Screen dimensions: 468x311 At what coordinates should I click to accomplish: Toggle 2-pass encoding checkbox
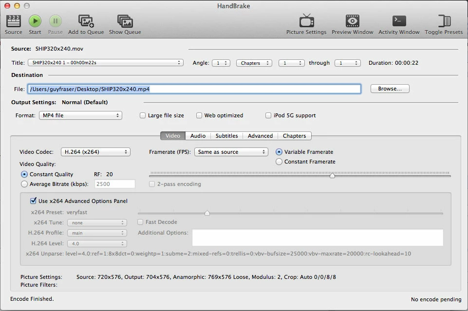[152, 184]
